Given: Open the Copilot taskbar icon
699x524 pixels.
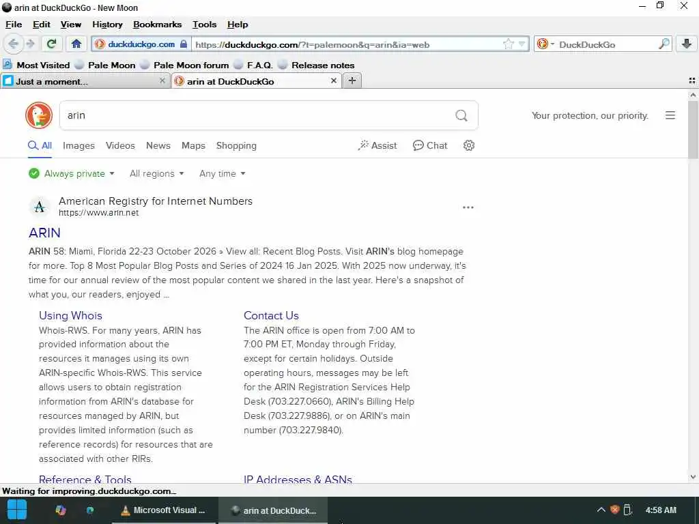Looking at the screenshot, I should pos(61,510).
